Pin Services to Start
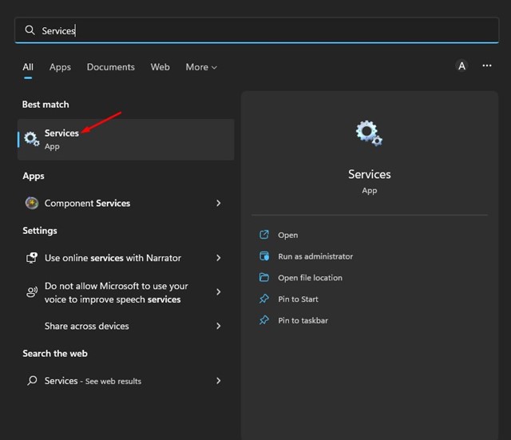The height and width of the screenshot is (440, 511). click(298, 299)
